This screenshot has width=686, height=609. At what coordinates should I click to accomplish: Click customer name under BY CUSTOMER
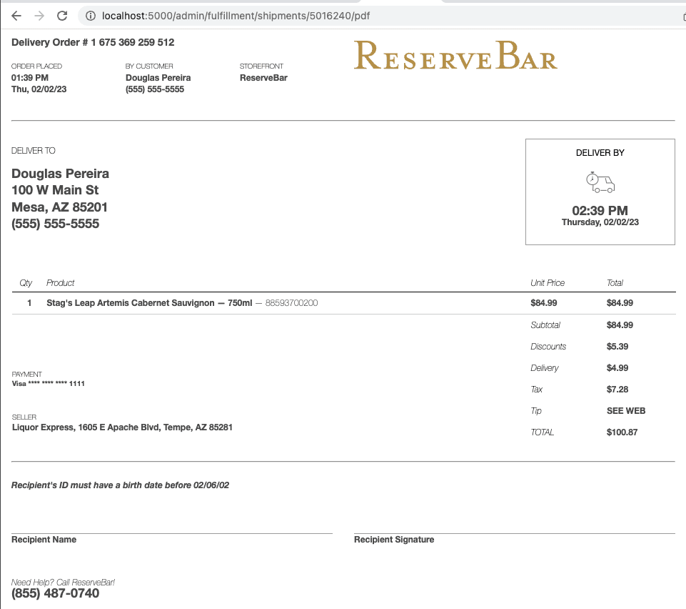(158, 77)
